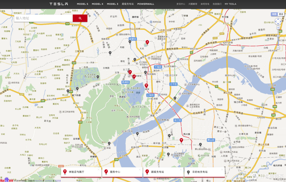Switch map type to 混合
Image resolution: width=286 pixels, height=182 pixels.
pos(281,14)
